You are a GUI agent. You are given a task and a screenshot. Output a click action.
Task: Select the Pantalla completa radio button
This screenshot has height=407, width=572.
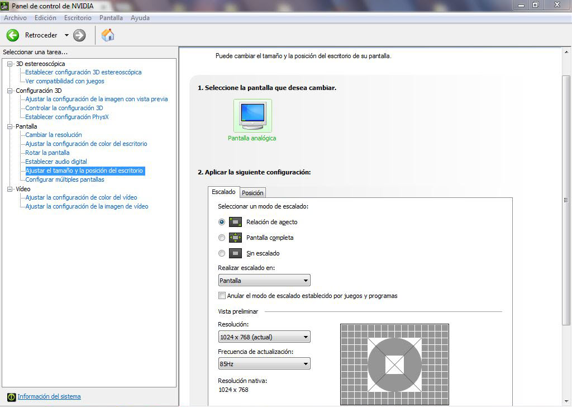[222, 238]
